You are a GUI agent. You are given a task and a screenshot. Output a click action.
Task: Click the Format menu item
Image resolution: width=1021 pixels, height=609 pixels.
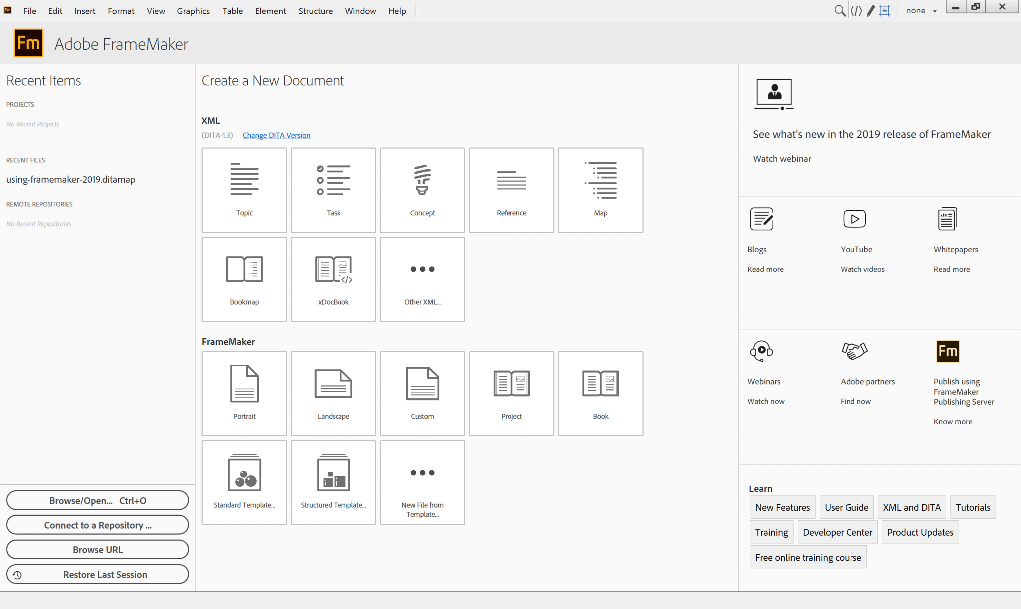click(121, 11)
